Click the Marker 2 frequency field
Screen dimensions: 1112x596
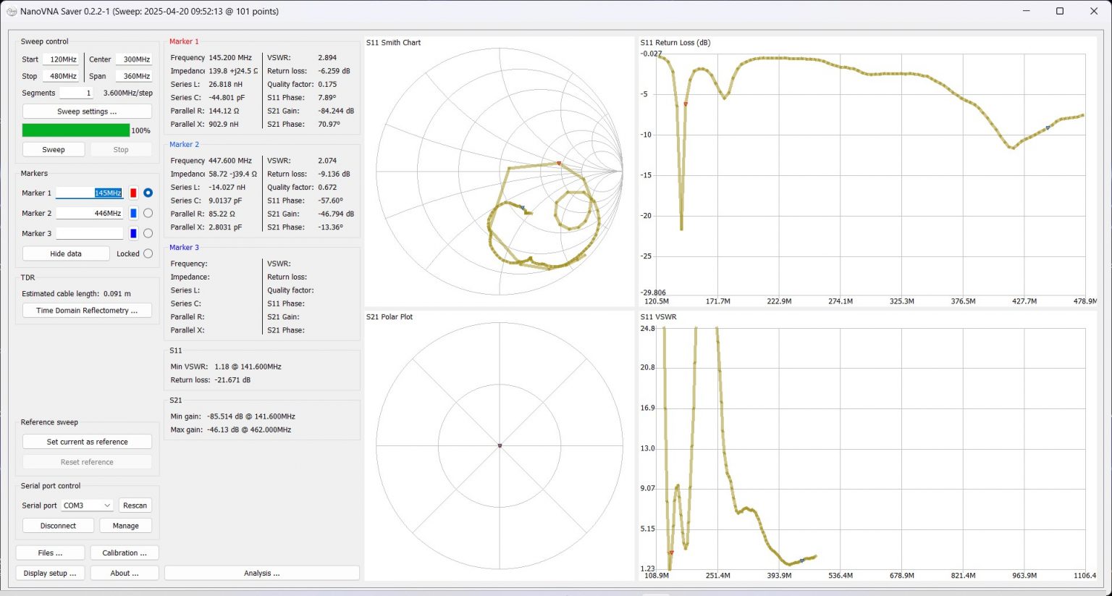[89, 213]
